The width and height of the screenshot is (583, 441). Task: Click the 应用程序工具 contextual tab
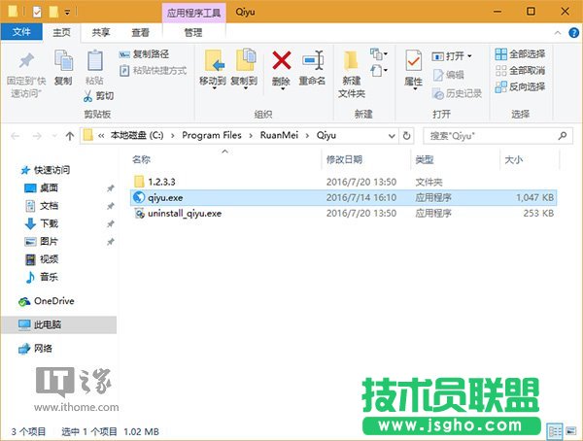click(x=193, y=13)
